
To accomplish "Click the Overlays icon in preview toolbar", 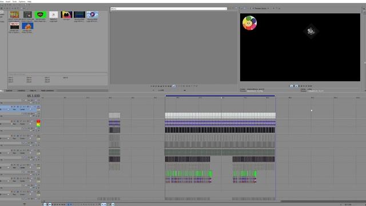I will tap(274, 9).
